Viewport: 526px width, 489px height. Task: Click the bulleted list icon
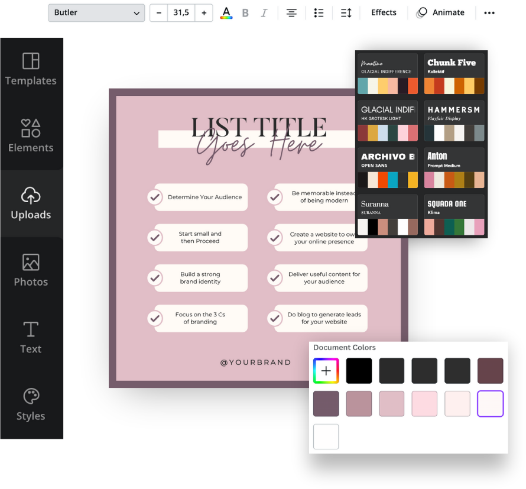pyautogui.click(x=319, y=13)
